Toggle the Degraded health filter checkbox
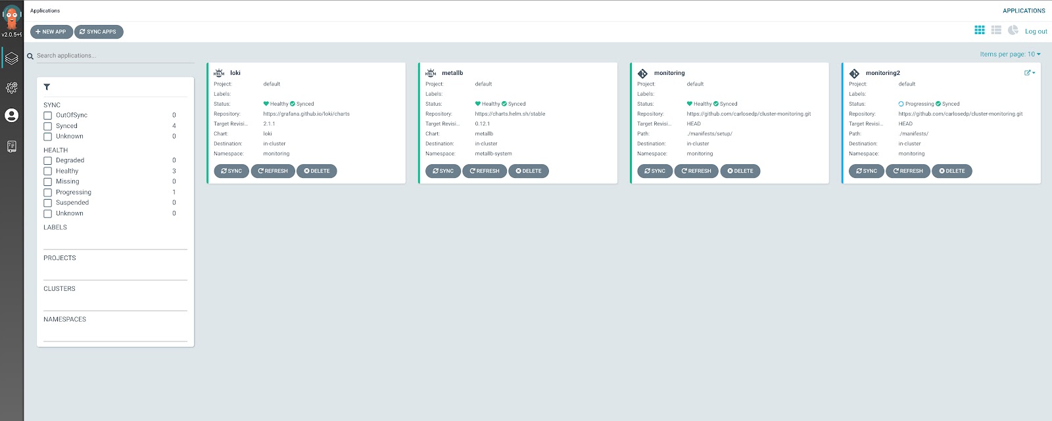1052x421 pixels. pyautogui.click(x=47, y=160)
